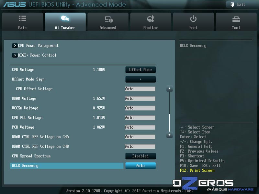Select the CPU PLL Voltage label
The height and width of the screenshot is (194, 259).
(x=27, y=117)
